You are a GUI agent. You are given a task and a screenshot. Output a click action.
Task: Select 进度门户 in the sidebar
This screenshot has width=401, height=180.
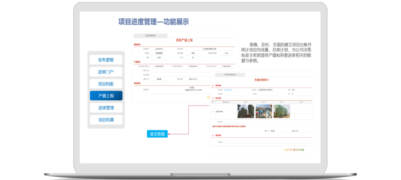tap(106, 72)
